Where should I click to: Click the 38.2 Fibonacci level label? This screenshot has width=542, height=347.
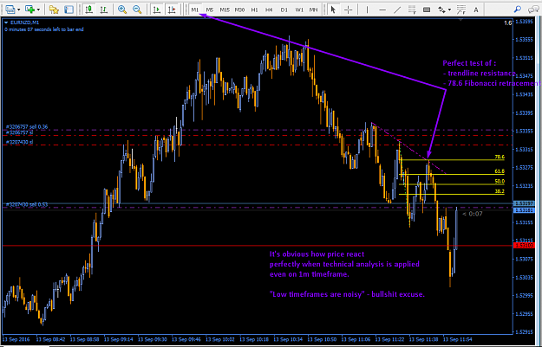click(500, 191)
